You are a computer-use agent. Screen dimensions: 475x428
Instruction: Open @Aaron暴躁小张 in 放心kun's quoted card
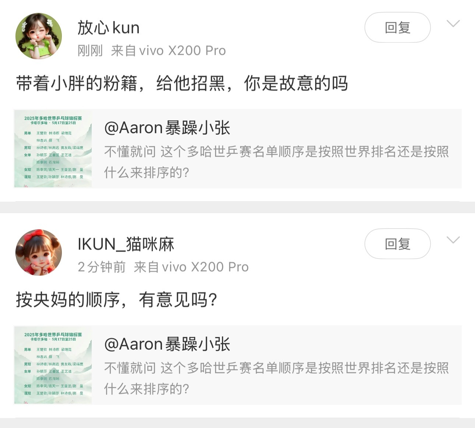(167, 128)
